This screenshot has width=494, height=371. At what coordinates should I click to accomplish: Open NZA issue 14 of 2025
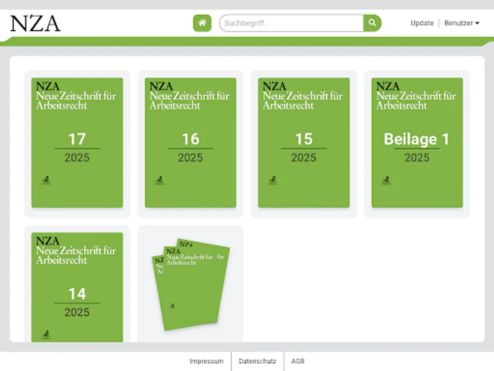[77, 289]
